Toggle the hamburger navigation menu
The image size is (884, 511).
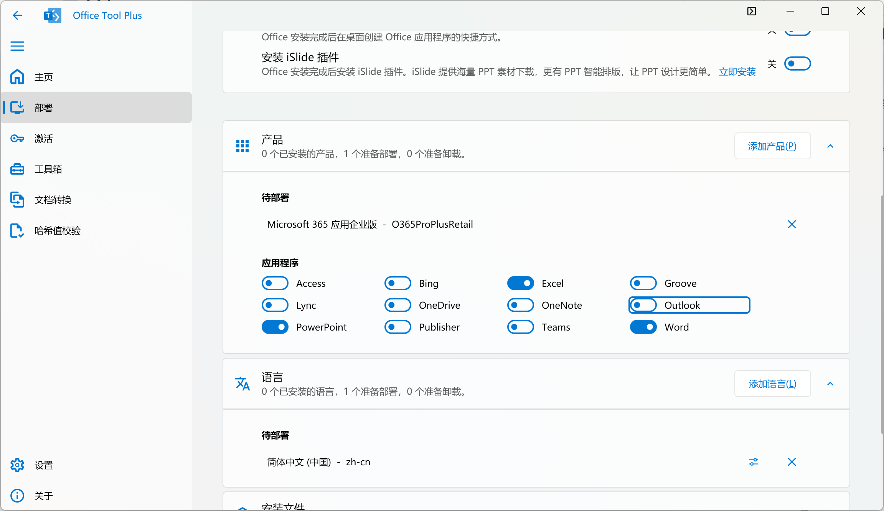[x=17, y=46]
